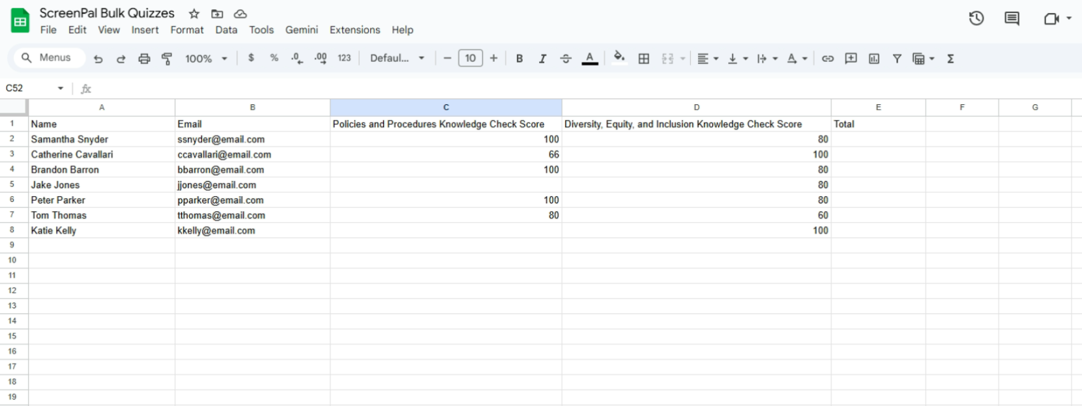Click the Print icon

click(144, 59)
